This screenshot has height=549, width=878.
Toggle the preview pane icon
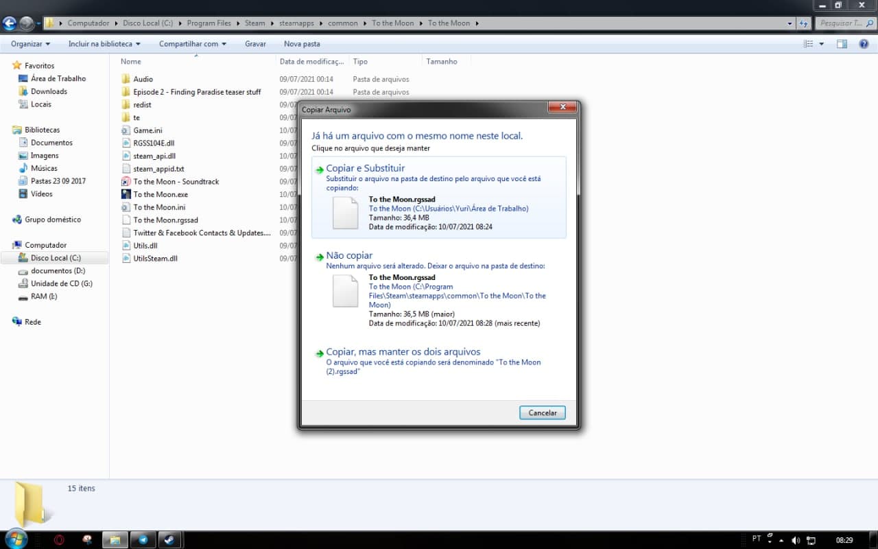pyautogui.click(x=842, y=44)
